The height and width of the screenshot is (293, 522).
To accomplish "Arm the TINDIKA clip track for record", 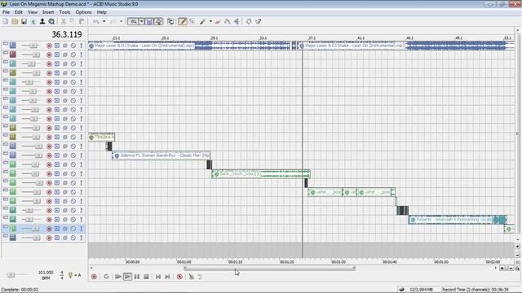I will (x=49, y=137).
